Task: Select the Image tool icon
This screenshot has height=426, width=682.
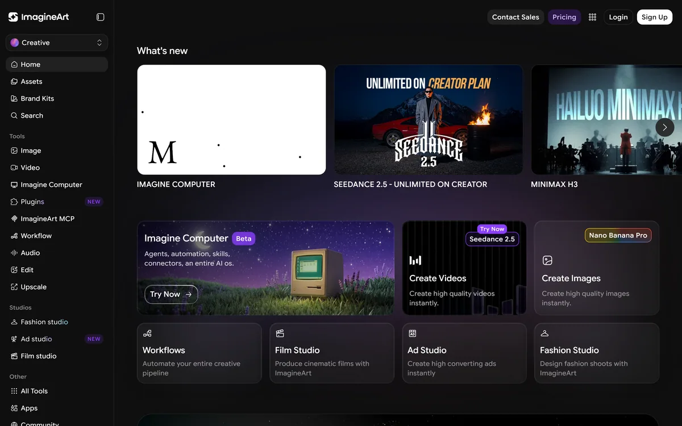Action: (15, 151)
